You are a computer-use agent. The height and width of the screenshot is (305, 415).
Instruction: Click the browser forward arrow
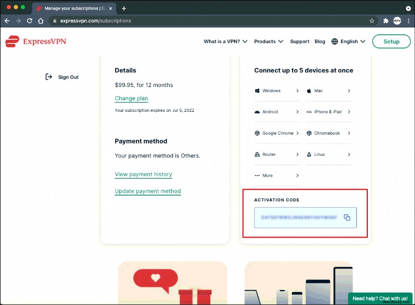18,21
